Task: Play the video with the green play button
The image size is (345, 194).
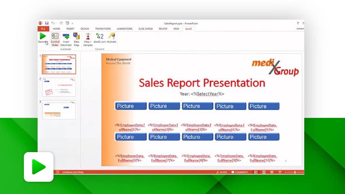Action: point(39,167)
